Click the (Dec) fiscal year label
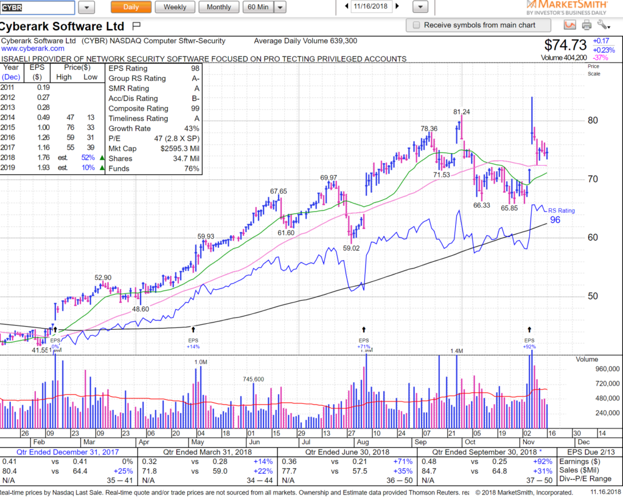 coord(11,77)
